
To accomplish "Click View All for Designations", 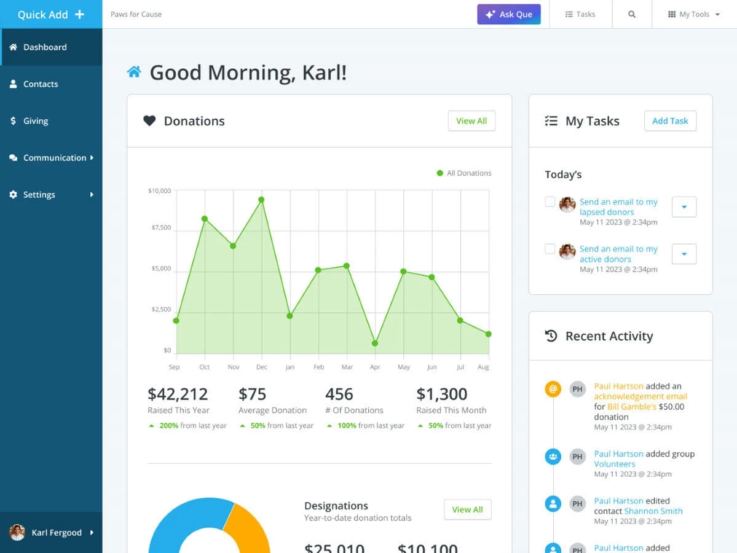I will click(x=468, y=509).
